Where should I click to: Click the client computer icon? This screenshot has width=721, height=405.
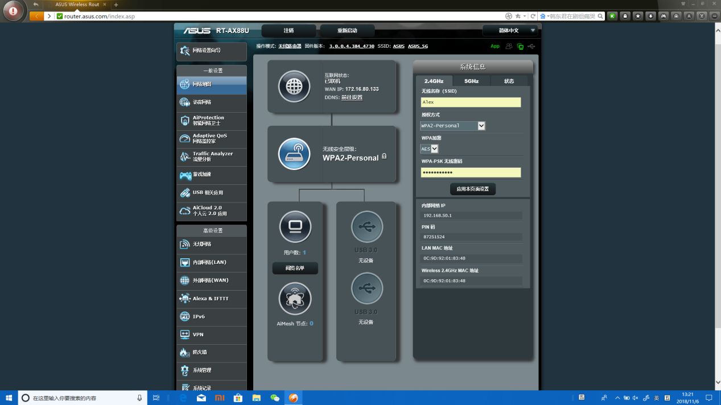tap(295, 226)
